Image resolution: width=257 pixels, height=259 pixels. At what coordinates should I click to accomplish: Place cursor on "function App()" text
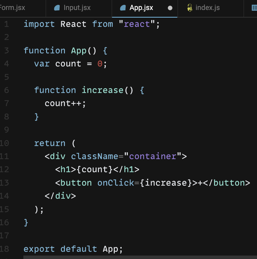click(60, 51)
